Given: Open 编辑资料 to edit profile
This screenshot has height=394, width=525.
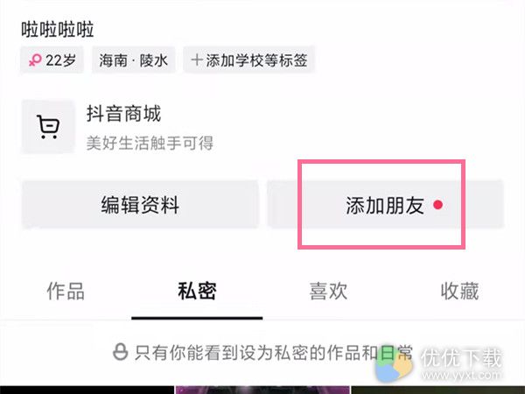Looking at the screenshot, I should click(x=140, y=205).
